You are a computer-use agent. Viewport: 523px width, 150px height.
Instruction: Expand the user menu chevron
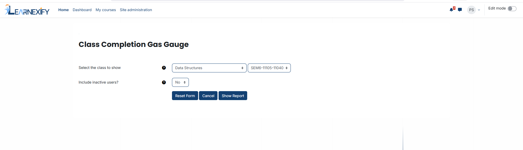479,10
